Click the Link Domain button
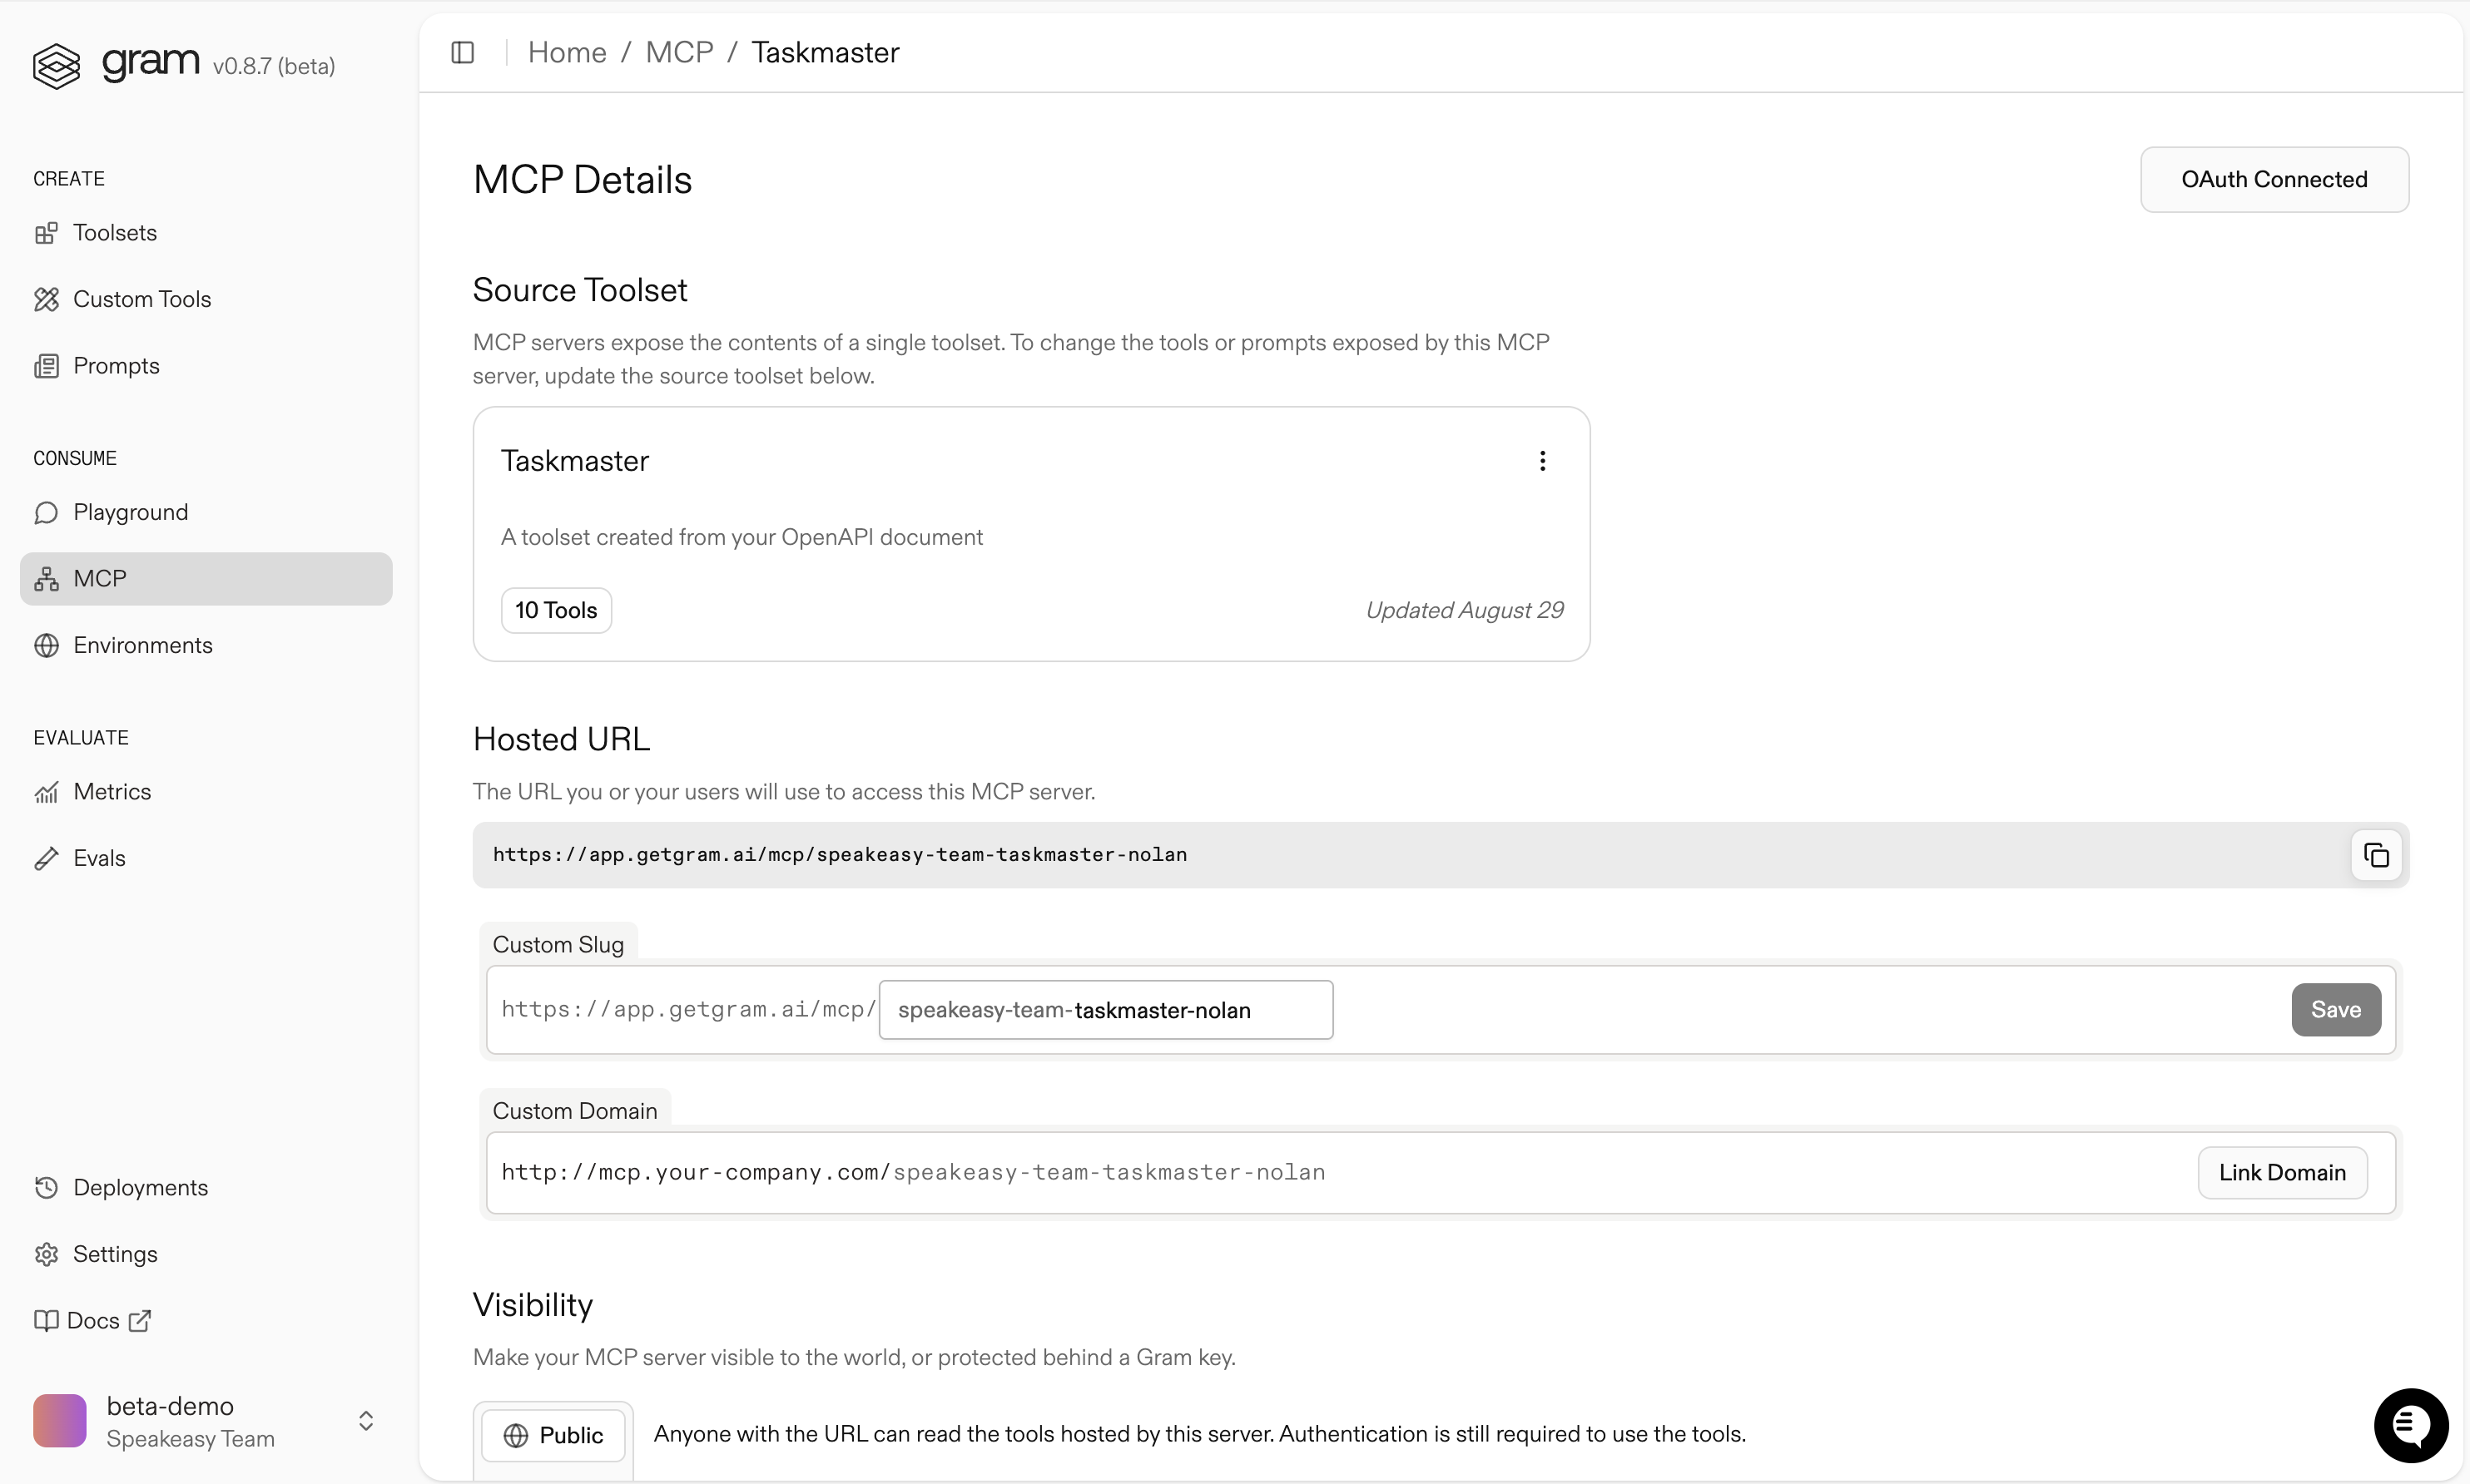Image resolution: width=2470 pixels, height=1484 pixels. (2282, 1172)
